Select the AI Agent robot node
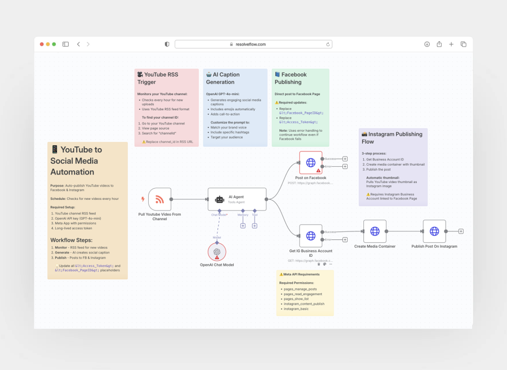 (237, 199)
